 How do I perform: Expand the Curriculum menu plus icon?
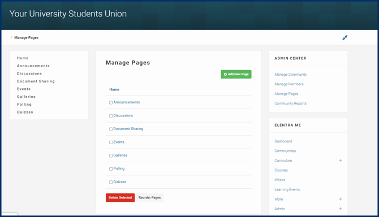pos(341,160)
